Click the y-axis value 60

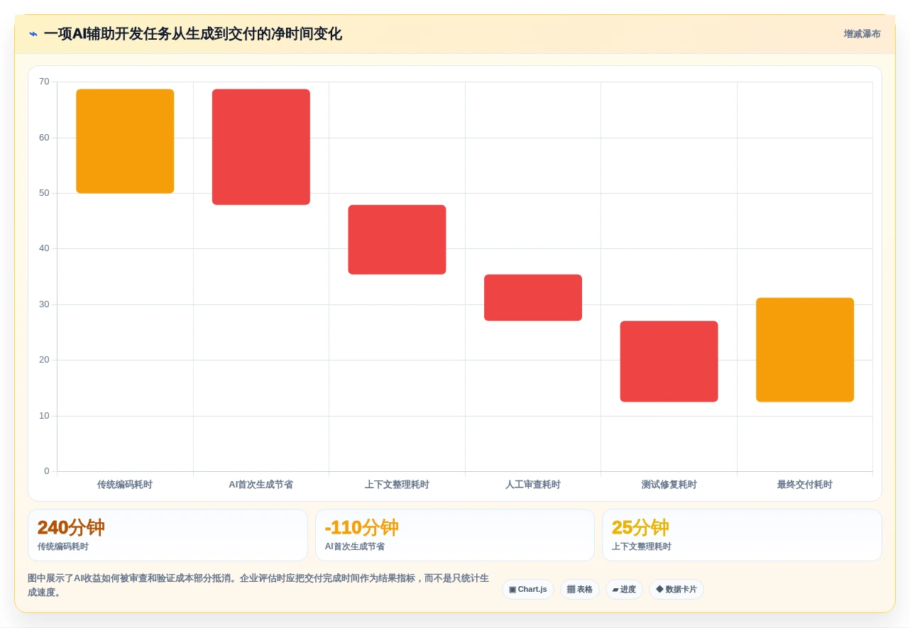(x=44, y=138)
